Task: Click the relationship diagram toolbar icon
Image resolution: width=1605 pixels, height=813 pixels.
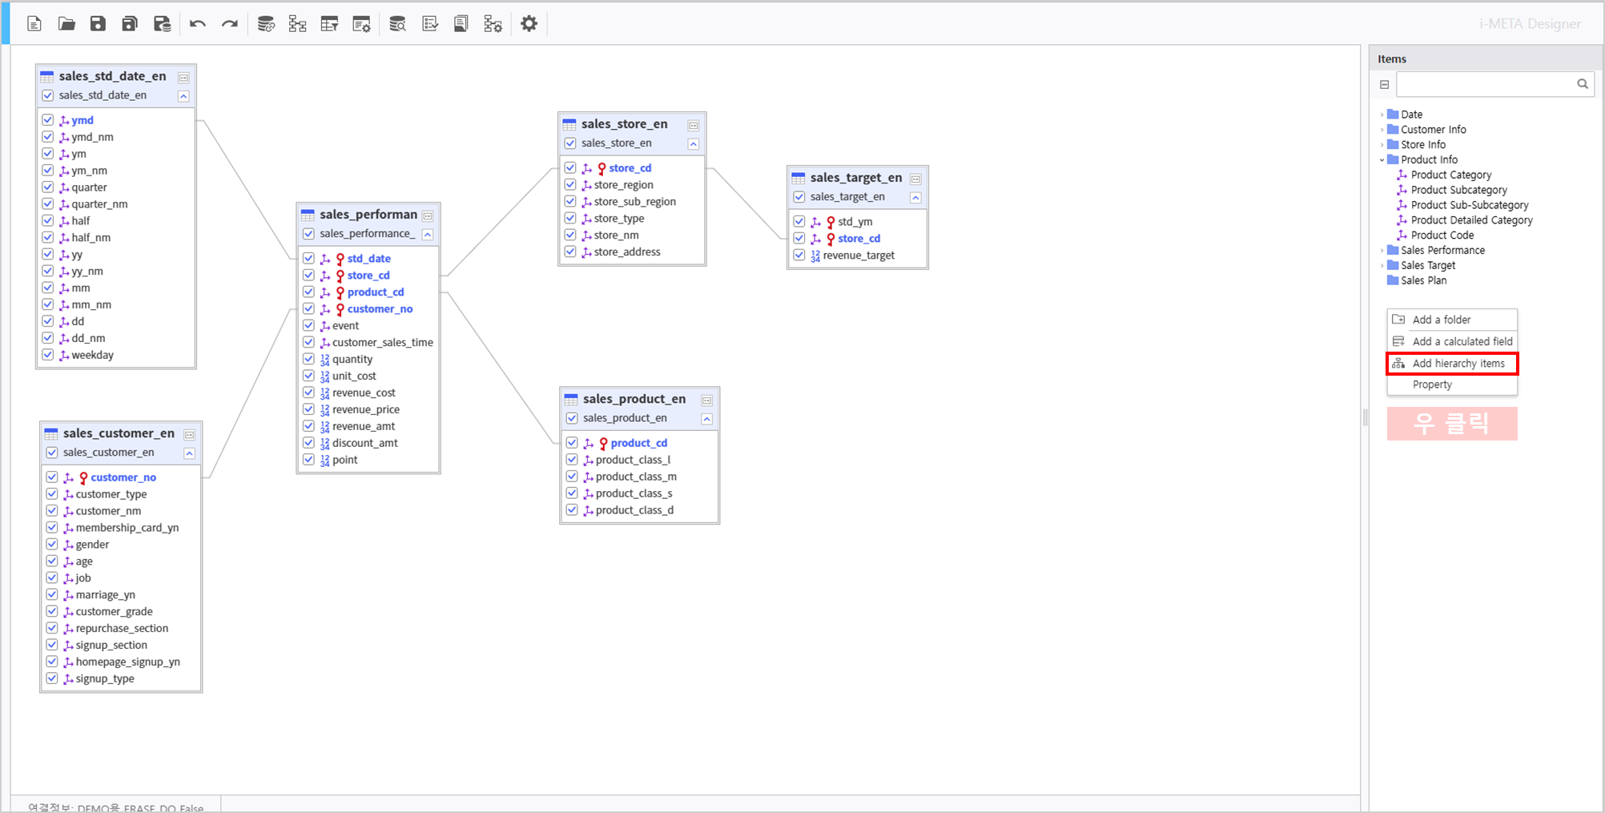Action: click(298, 24)
